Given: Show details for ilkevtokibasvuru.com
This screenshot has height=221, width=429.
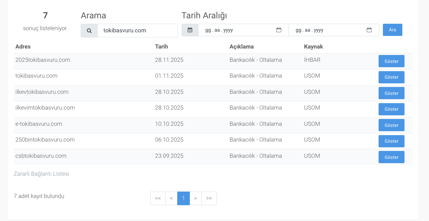Looking at the screenshot, I should 391,93.
